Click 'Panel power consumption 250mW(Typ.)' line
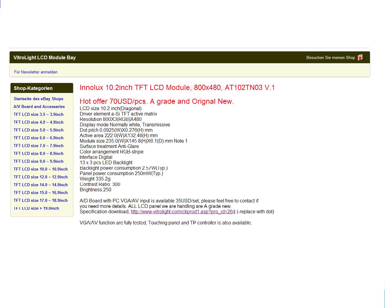This screenshot has height=308, width=385. pyautogui.click(x=122, y=173)
